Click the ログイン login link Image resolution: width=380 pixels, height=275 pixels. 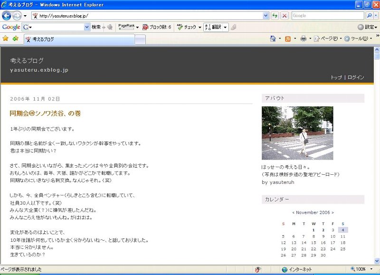[355, 77]
